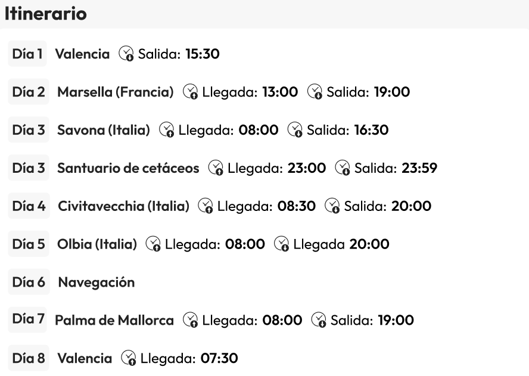Image resolution: width=529 pixels, height=376 pixels.
Task: Select the Día 8 badge
Action: pyautogui.click(x=29, y=359)
